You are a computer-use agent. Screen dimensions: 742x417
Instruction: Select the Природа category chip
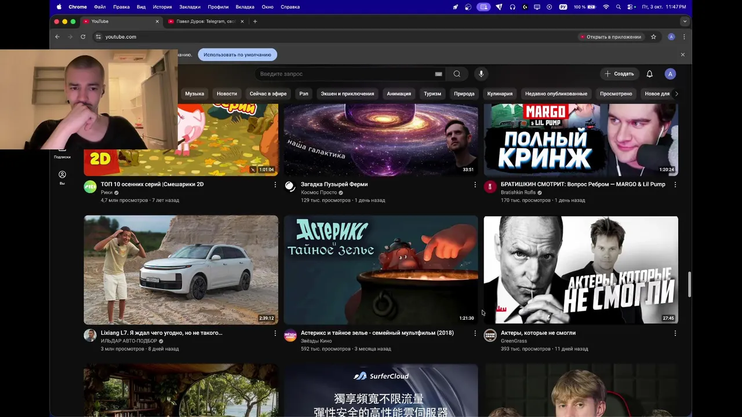(464, 93)
